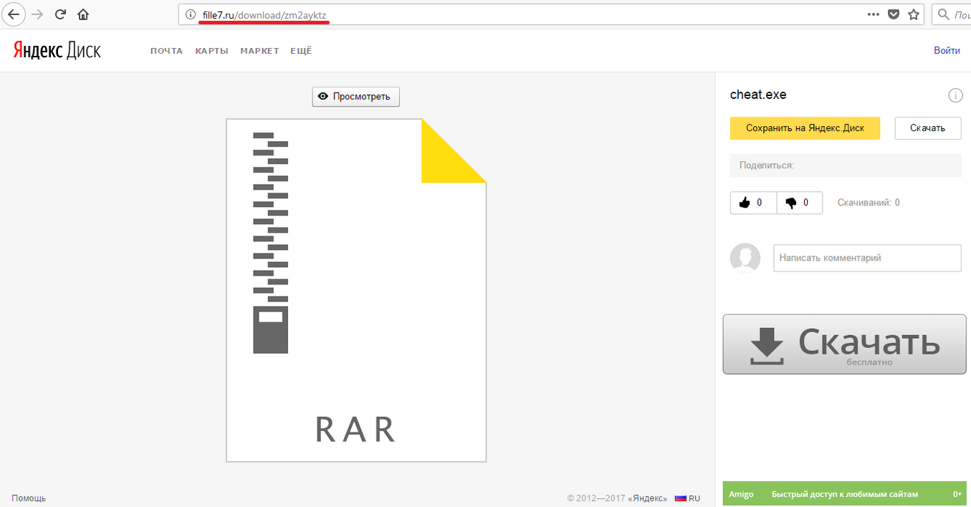971x507 pixels.
Task: Switch the RU language selector in footer
Action: click(x=687, y=498)
